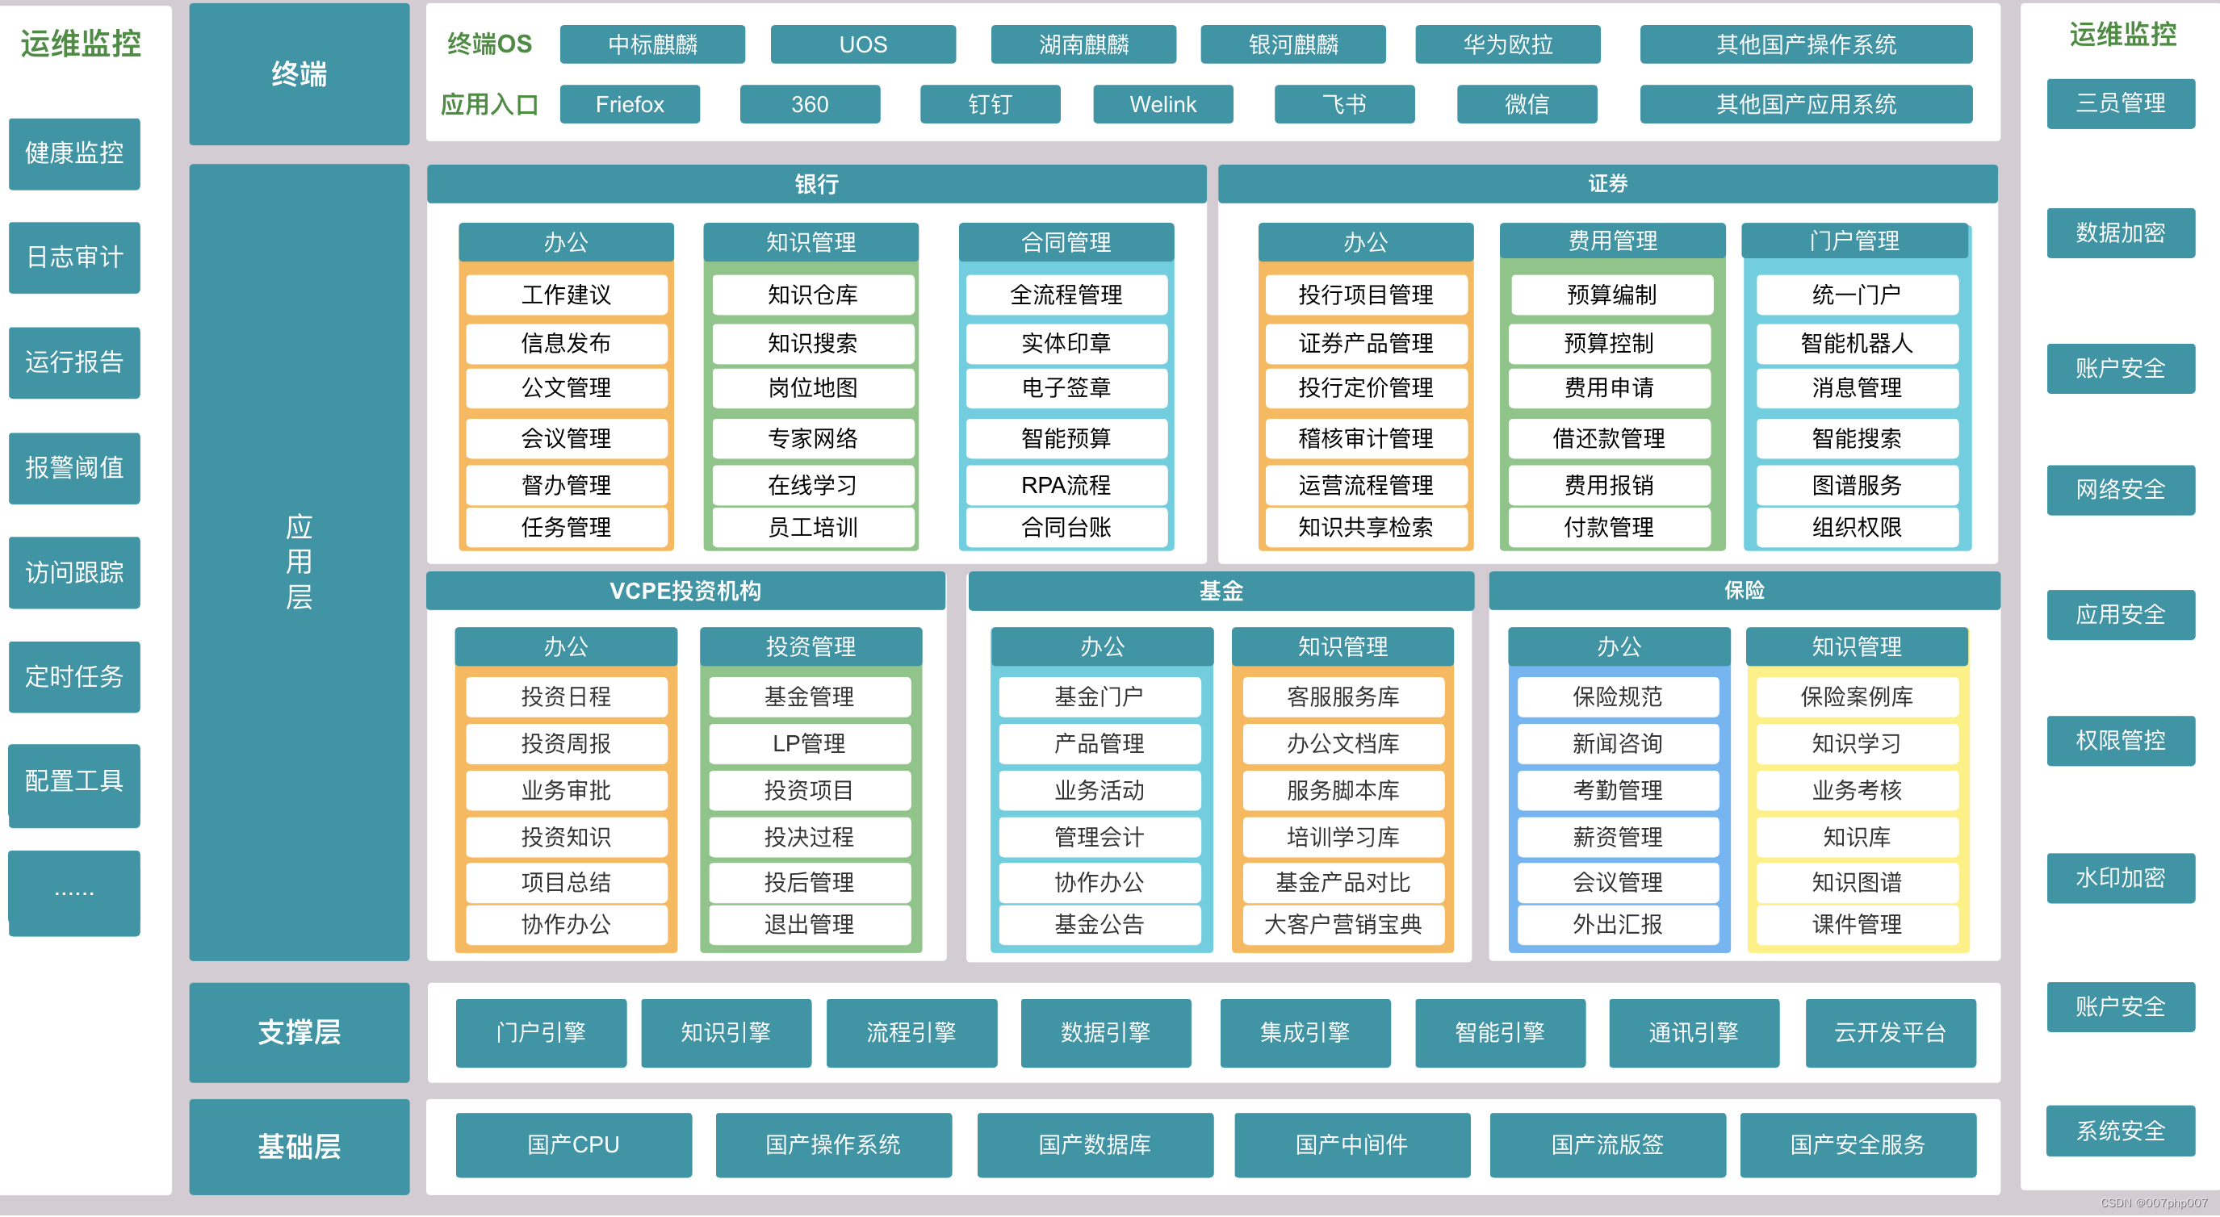Click the 健康监控 box
This screenshot has height=1217, width=2220.
74,153
